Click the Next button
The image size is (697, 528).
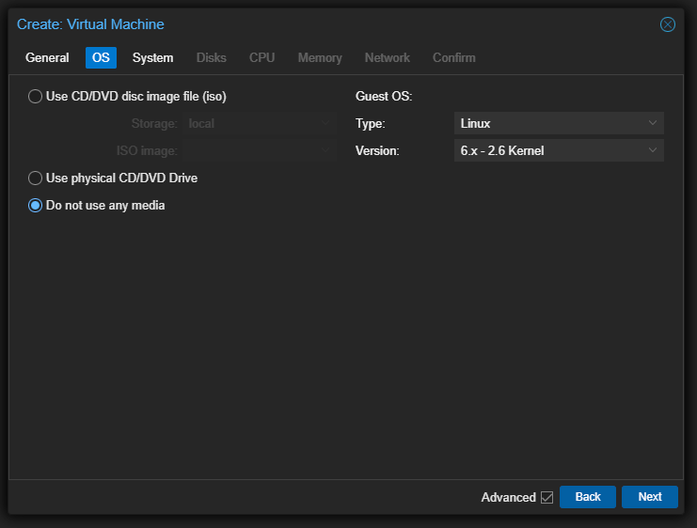click(x=649, y=496)
